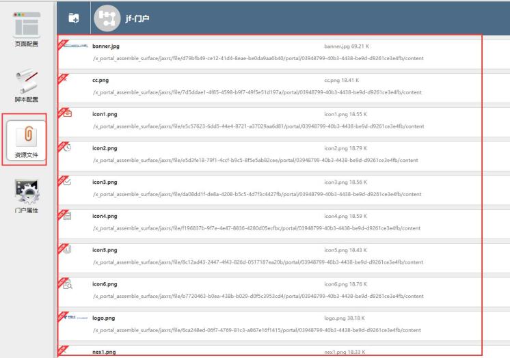Open the 页面配置 page configuration icon
Image resolution: width=510 pixels, height=358 pixels.
(27, 25)
